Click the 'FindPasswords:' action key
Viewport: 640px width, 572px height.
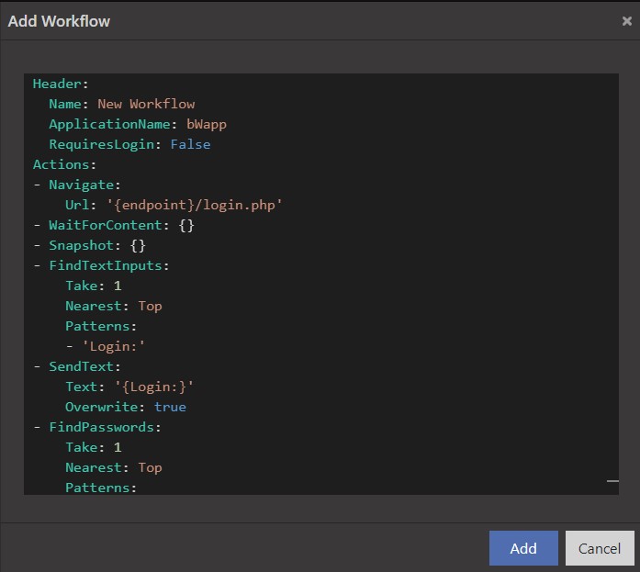point(105,427)
